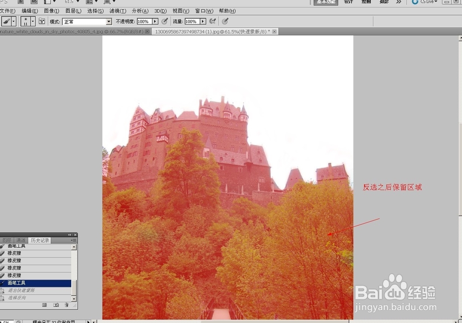The width and height of the screenshot is (462, 323).
Task: Click the 不透明度 value field
Action: (x=144, y=22)
